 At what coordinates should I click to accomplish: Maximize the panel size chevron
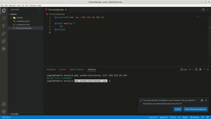[204, 69]
